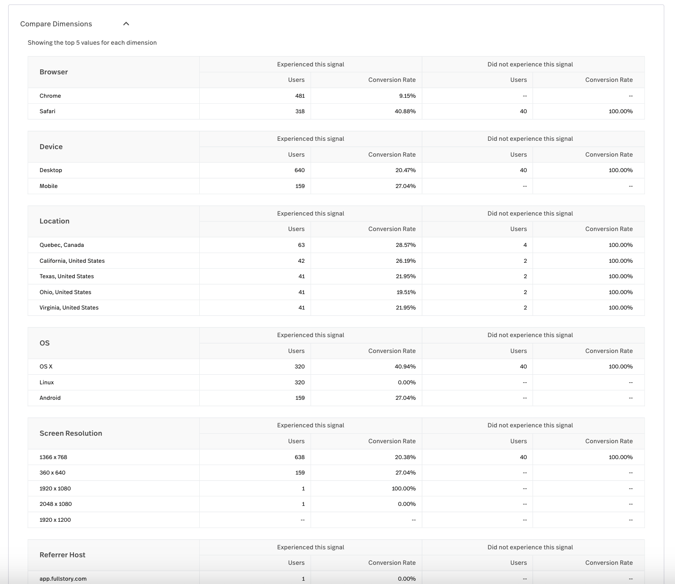Select the Safari row under Browser
675x584 pixels.
tap(48, 111)
